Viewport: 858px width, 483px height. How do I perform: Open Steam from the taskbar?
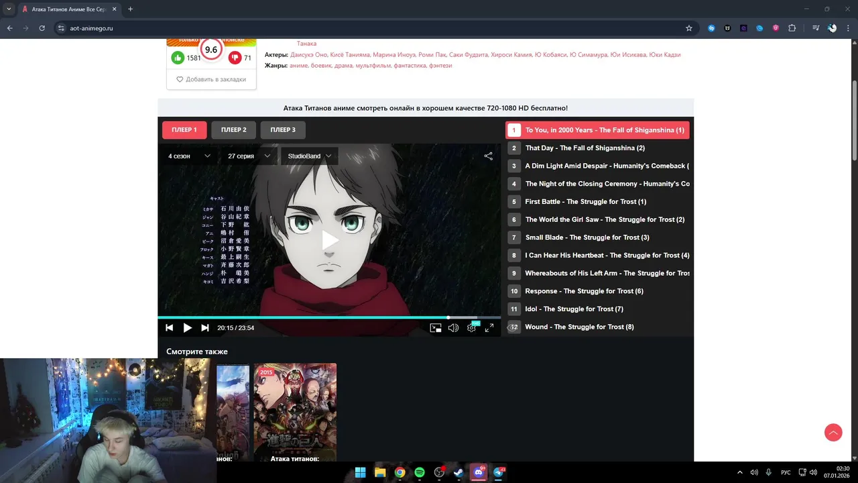tap(458, 472)
